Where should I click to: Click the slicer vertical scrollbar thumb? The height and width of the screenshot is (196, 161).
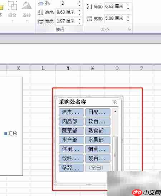point(115,154)
